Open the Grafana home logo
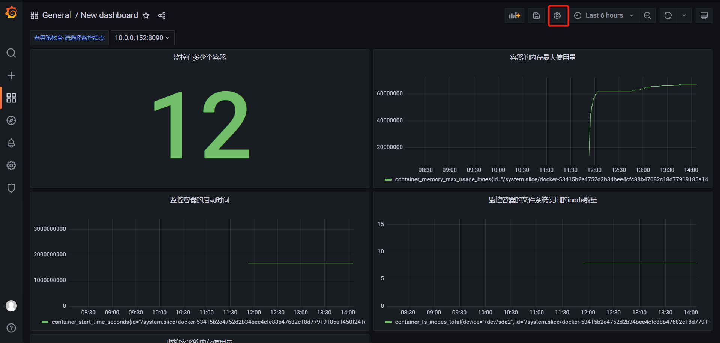This screenshot has width=720, height=343. click(11, 12)
